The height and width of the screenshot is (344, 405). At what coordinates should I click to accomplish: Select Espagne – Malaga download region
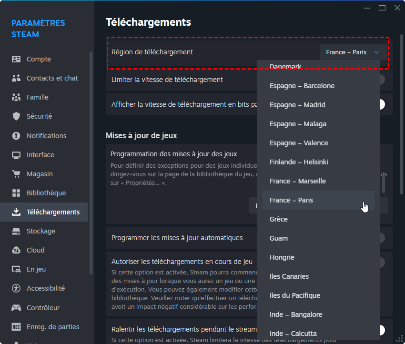318,124
